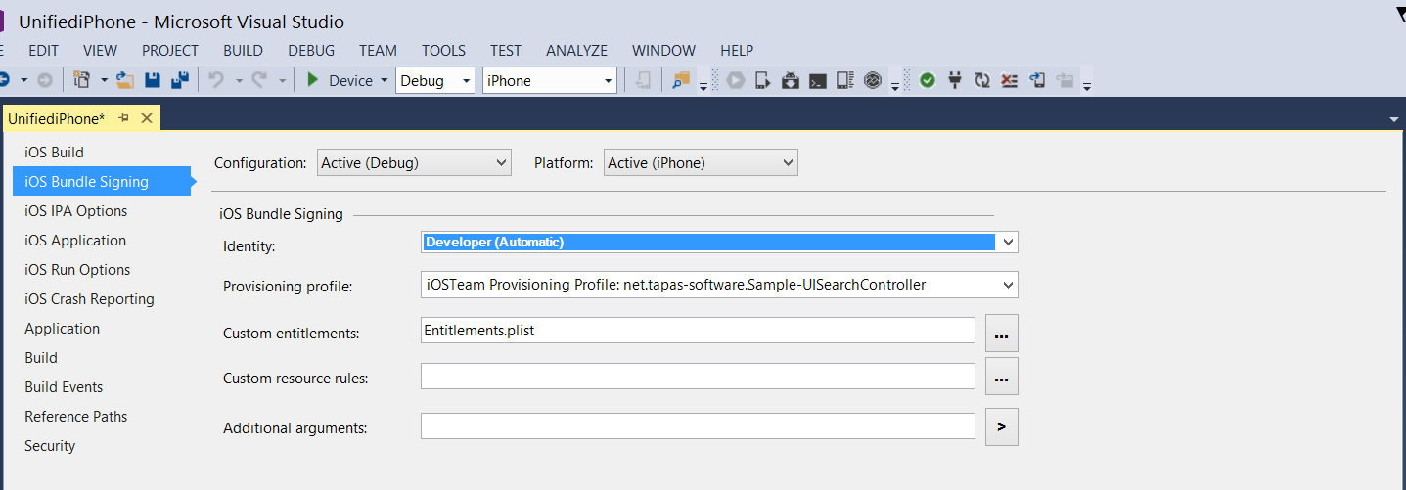Open the Android SDK Manager icon

792,80
